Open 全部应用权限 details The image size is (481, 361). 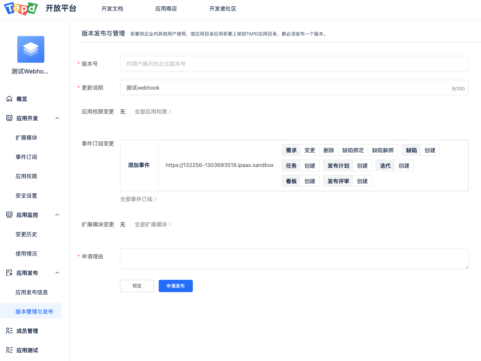153,111
